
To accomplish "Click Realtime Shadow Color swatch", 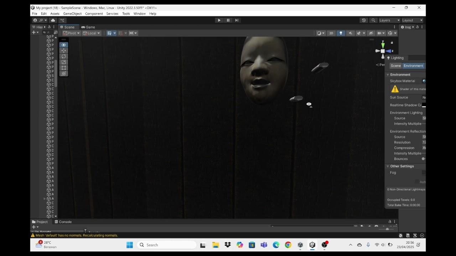I will (424, 105).
